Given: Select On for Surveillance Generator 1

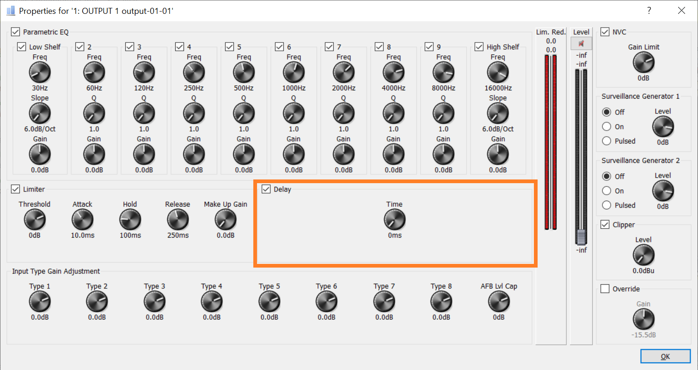Looking at the screenshot, I should 607,126.
